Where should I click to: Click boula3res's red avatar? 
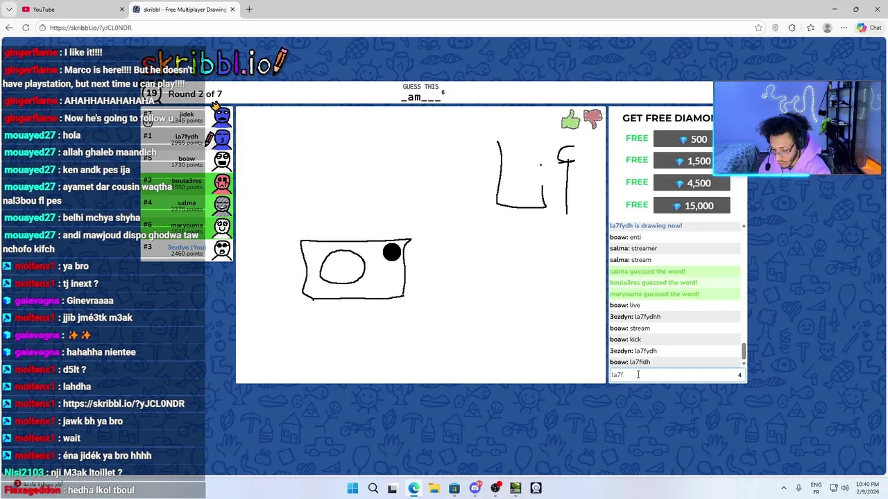222,183
